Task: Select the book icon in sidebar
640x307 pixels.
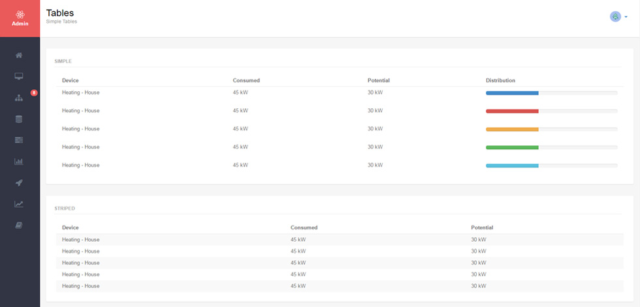Action: pos(19,225)
